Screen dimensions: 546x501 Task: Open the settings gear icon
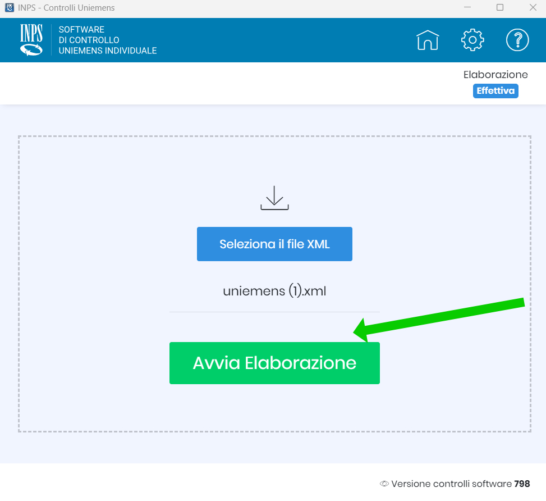click(x=472, y=40)
